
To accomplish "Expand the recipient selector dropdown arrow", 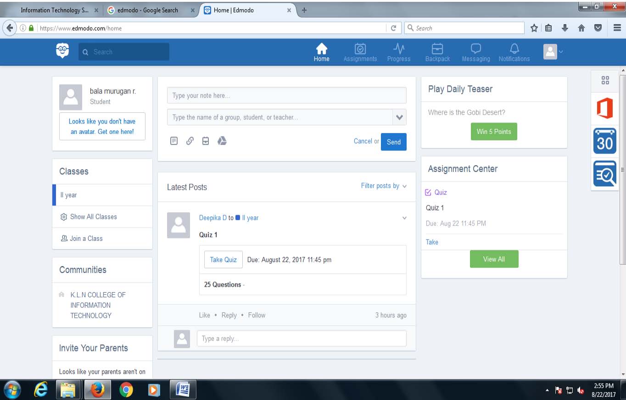I will 399,117.
